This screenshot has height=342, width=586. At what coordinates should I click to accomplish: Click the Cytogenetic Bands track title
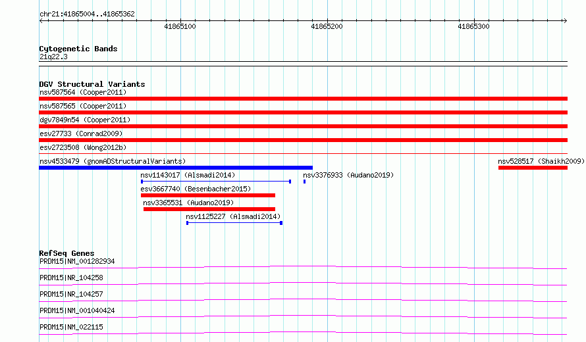(x=78, y=49)
